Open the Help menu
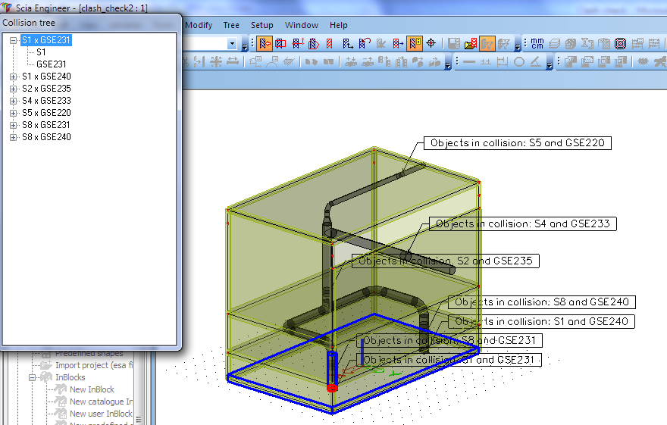This screenshot has width=667, height=425. pos(338,25)
